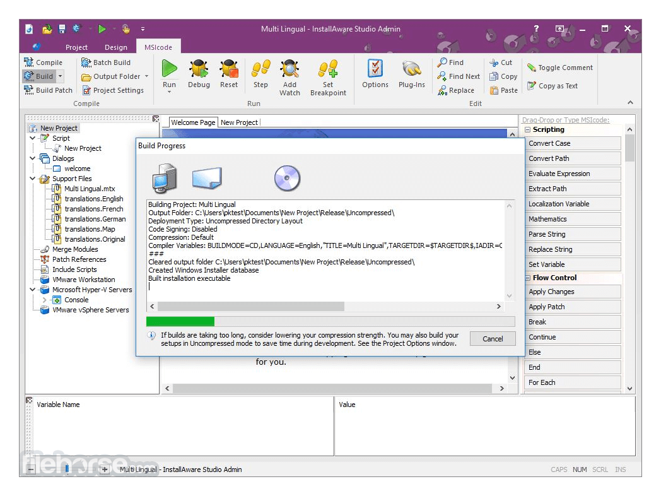The height and width of the screenshot is (496, 661).
Task: Click the green Run arrow
Action: click(x=169, y=68)
